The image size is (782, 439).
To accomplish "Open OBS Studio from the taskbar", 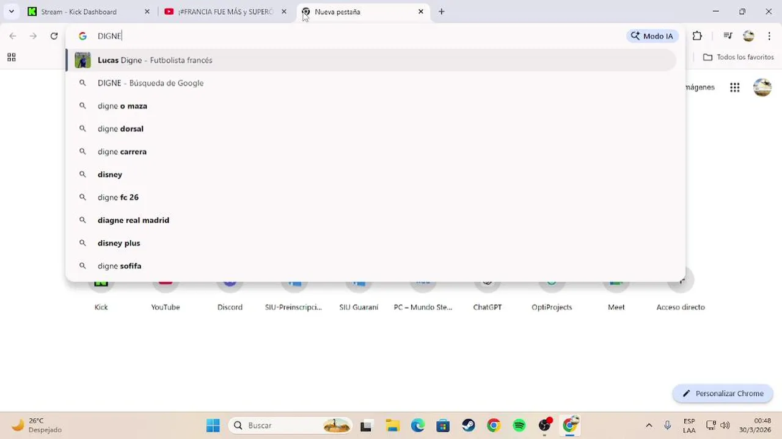I will click(x=545, y=426).
